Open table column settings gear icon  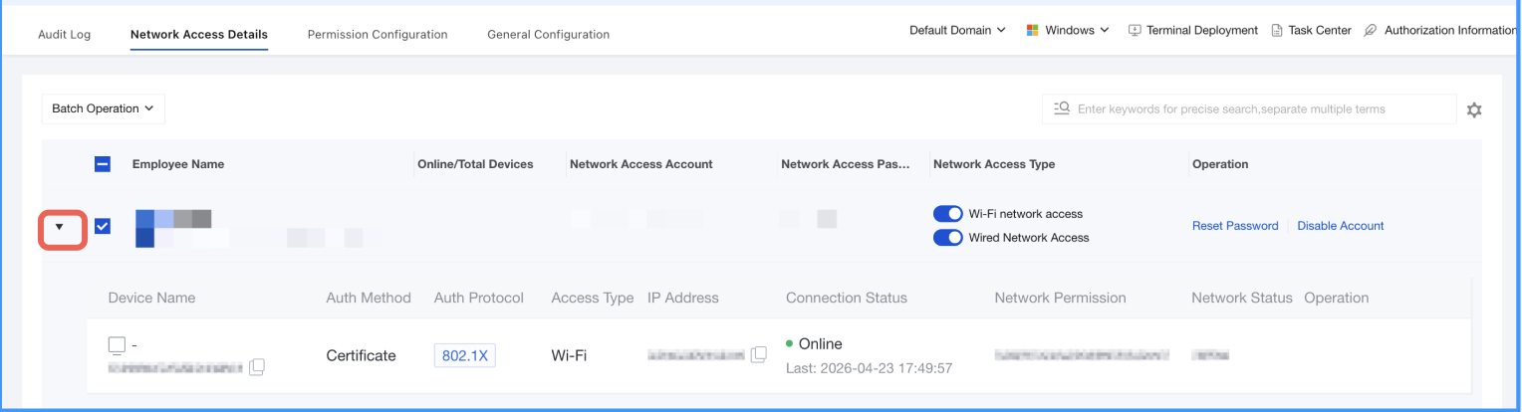tap(1474, 109)
